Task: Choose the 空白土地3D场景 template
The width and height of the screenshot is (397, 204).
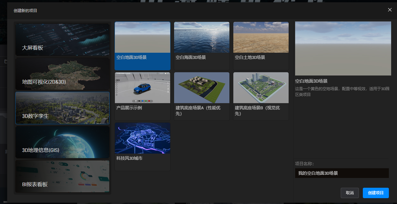Action: tap(261, 37)
